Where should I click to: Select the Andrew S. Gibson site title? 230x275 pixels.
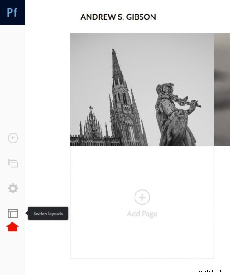[118, 17]
